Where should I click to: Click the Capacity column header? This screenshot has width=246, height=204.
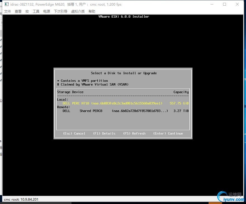coord(181,92)
